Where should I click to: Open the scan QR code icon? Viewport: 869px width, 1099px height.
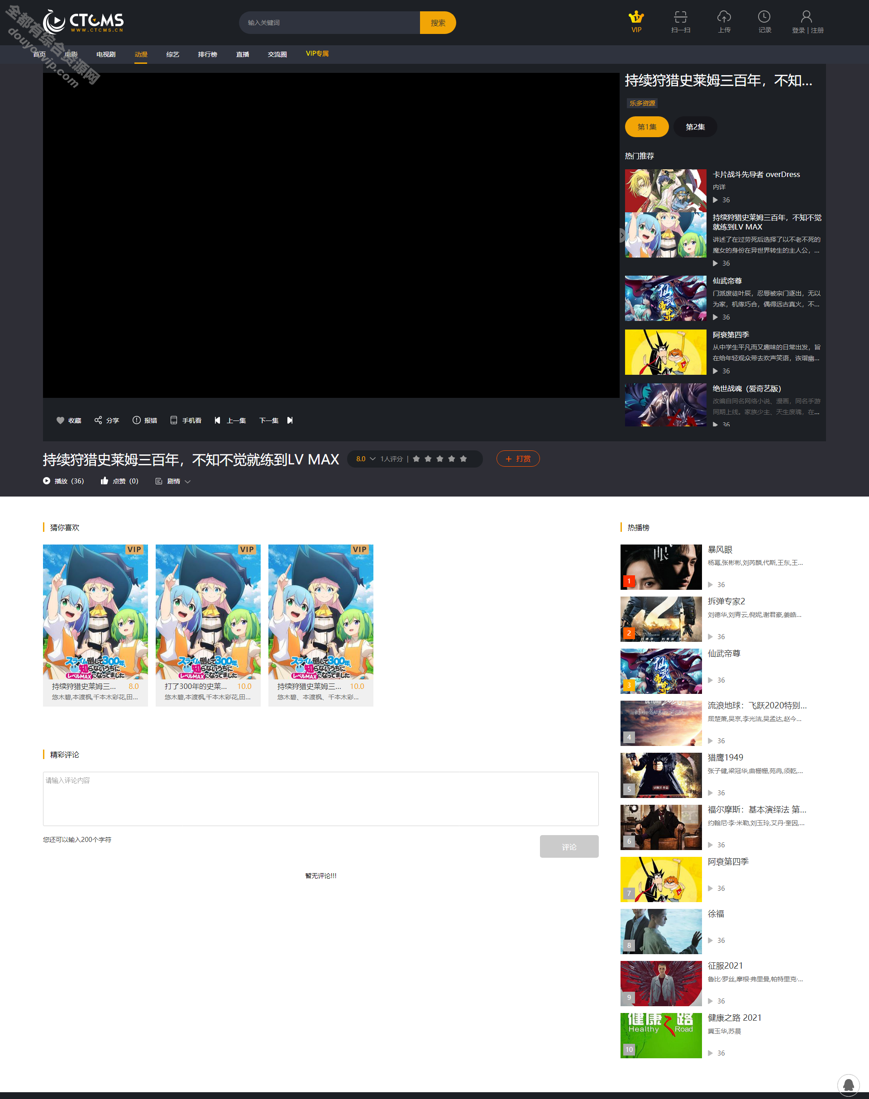click(x=680, y=17)
